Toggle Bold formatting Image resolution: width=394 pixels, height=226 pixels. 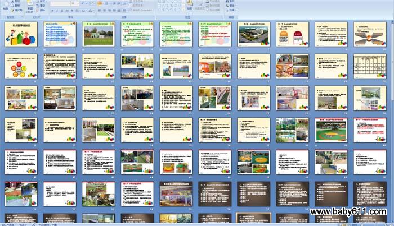coord(52,10)
